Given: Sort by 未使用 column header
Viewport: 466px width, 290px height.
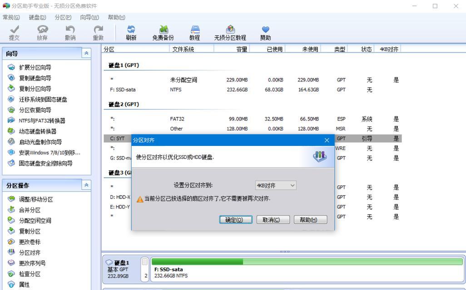Looking at the screenshot, I should (303, 49).
